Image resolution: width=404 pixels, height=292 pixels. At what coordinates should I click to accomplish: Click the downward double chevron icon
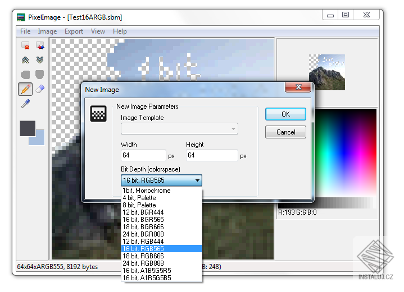coord(40,60)
